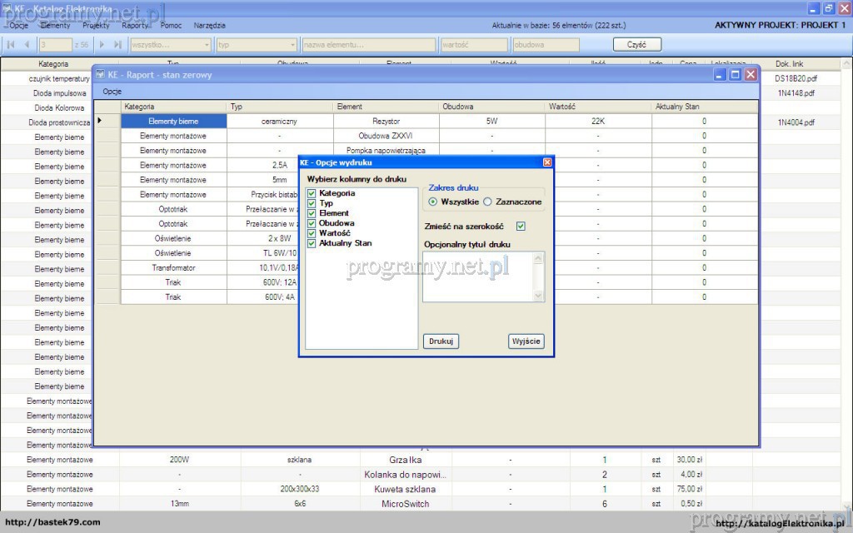Viewport: 853px width, 533px height.
Task: Close the Opcje wydruku dialog
Action: click(547, 162)
